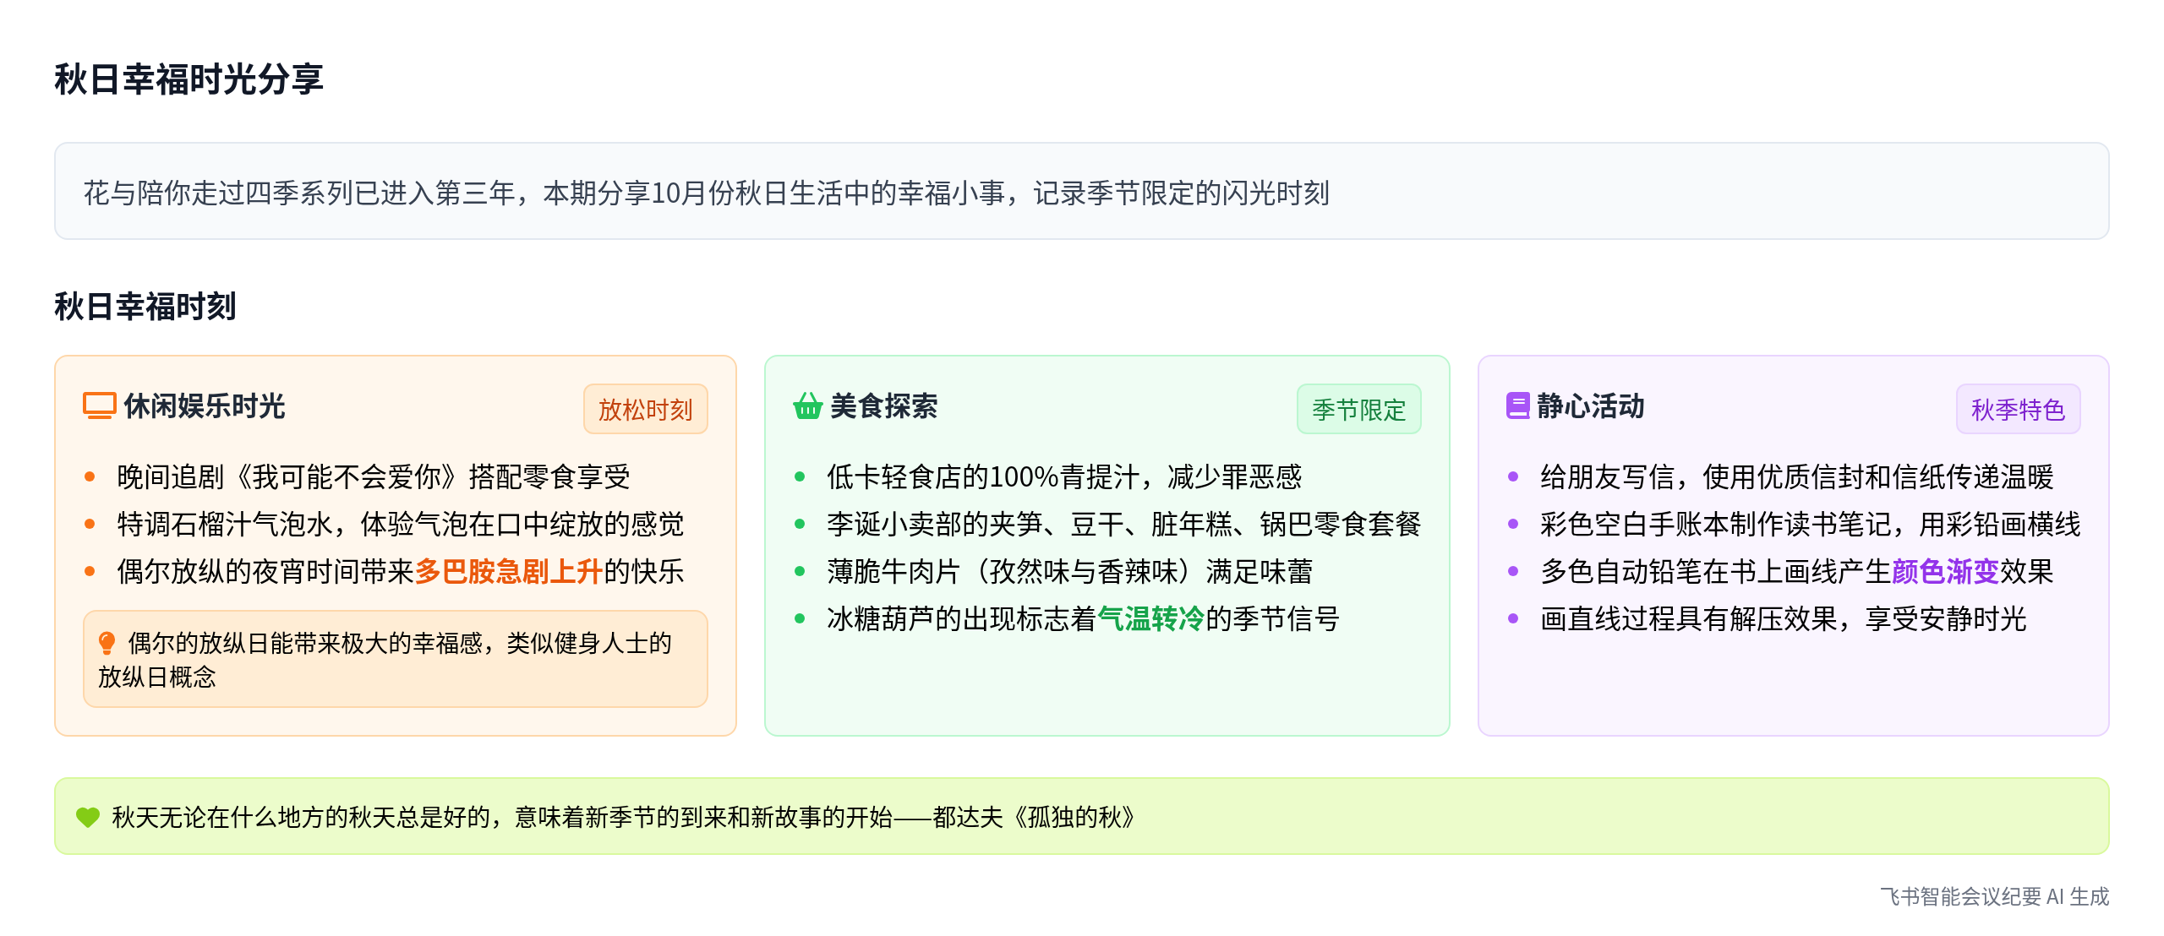Image resolution: width=2164 pixels, height=936 pixels.
Task: Click the 秋季特色 purple tag
Action: click(2018, 410)
